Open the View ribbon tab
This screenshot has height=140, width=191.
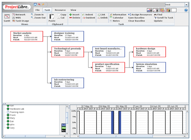pos(73,10)
